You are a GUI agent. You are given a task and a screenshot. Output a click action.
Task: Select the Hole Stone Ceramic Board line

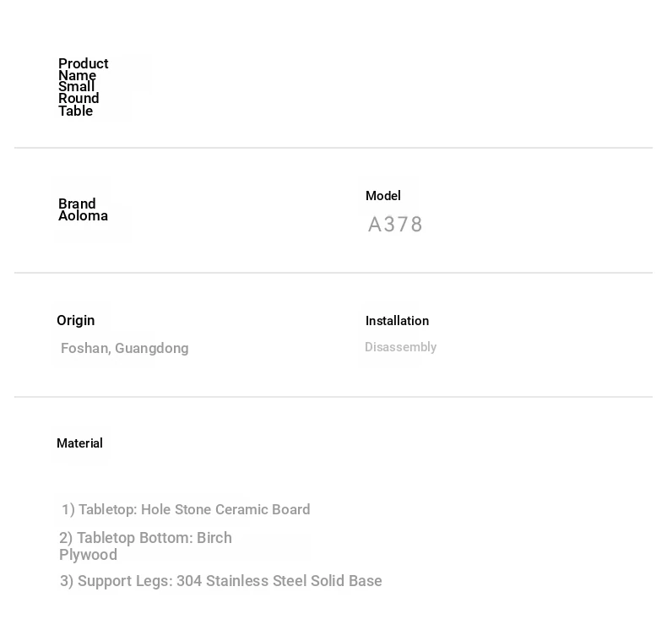coord(186,509)
